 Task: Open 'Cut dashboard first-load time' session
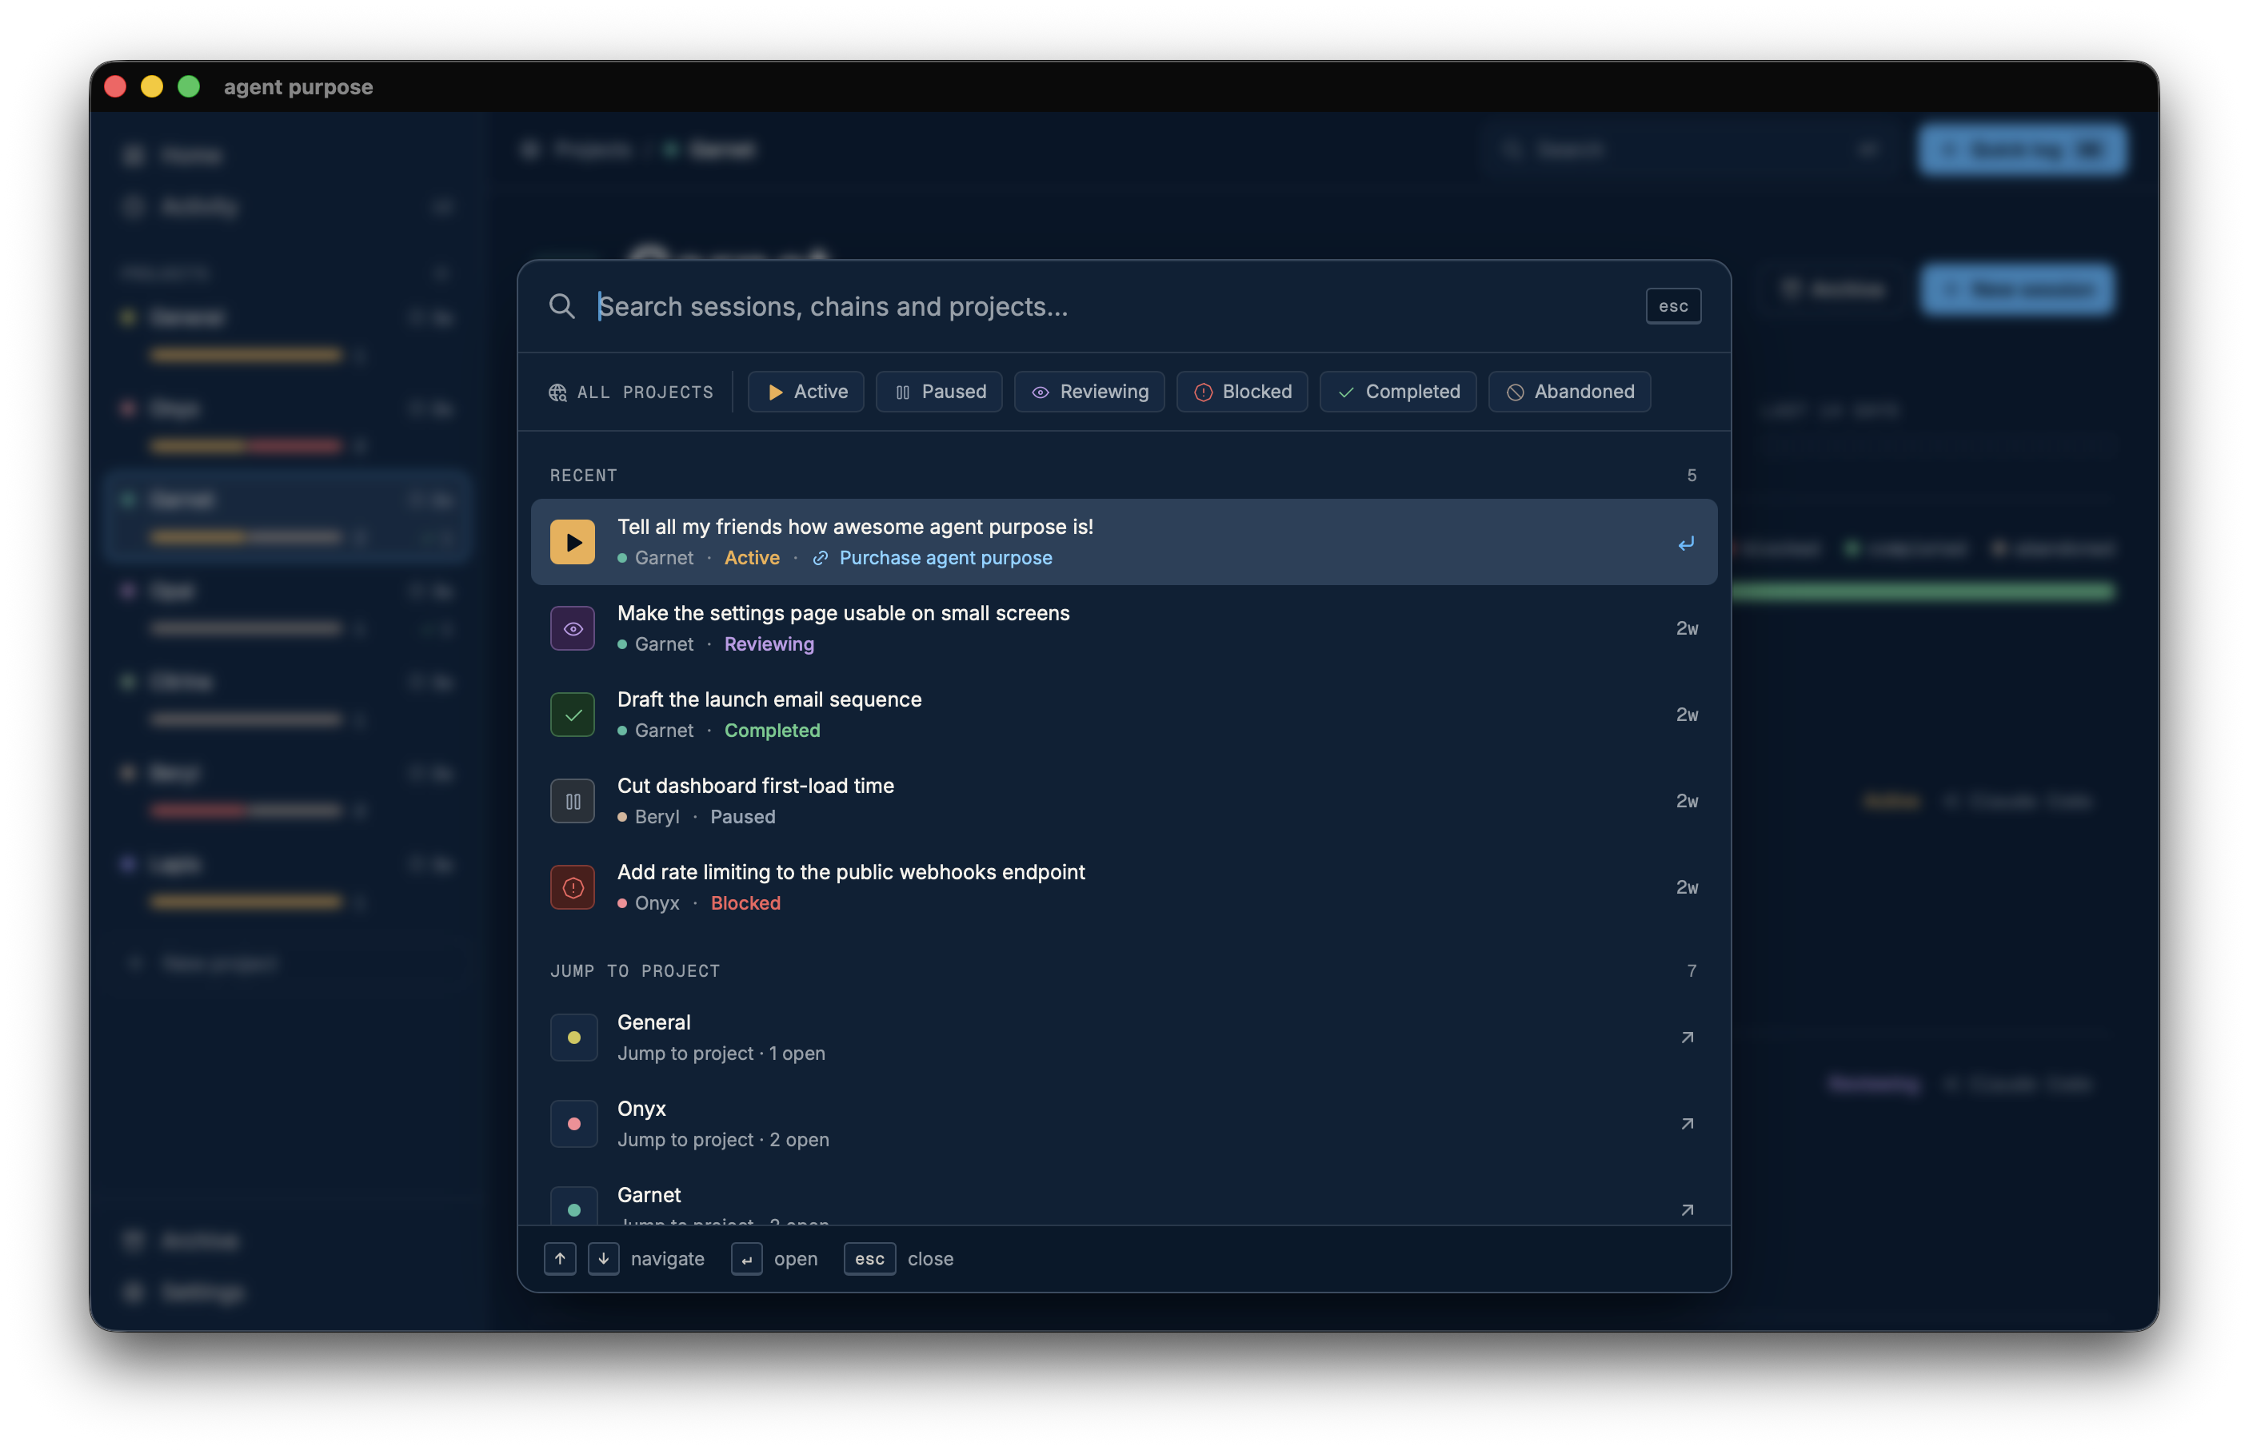tap(1124, 801)
